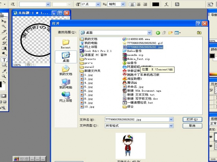Select the Brush tool
The width and height of the screenshot is (217, 162).
point(4,38)
